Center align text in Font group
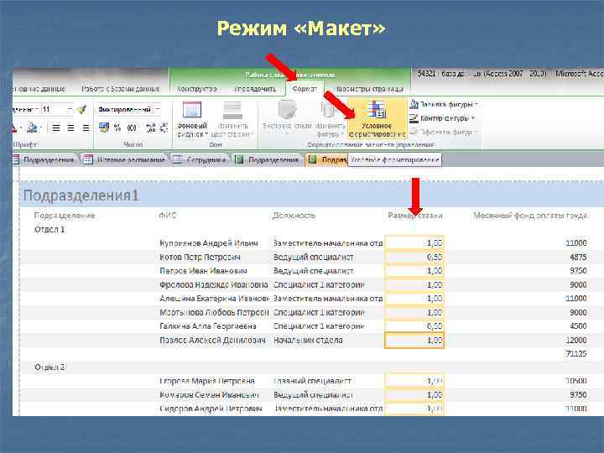This screenshot has height=453, width=604. click(70, 128)
